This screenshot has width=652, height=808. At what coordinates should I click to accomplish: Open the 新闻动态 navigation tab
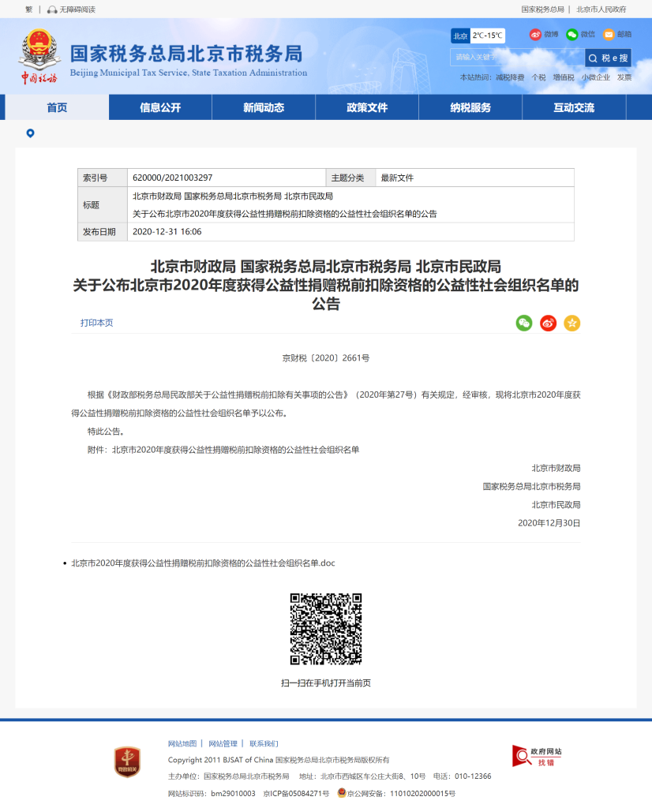[264, 107]
